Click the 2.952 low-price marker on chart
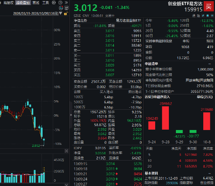 point(36,146)
